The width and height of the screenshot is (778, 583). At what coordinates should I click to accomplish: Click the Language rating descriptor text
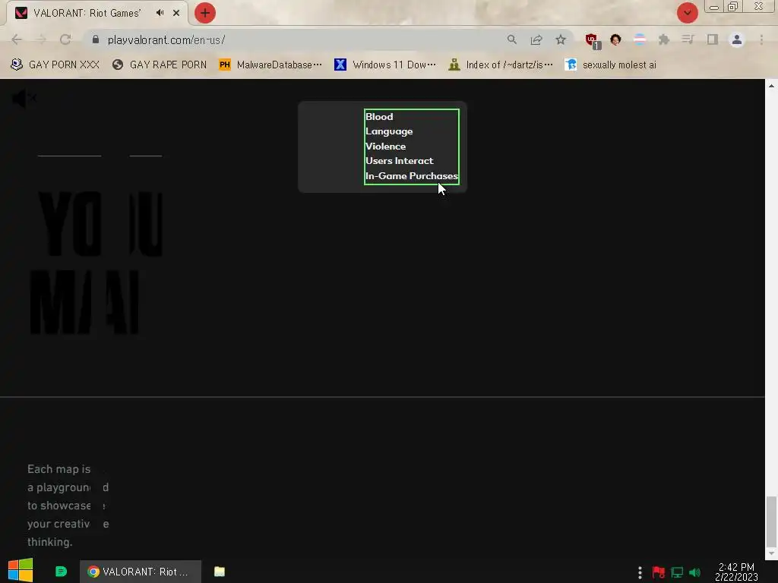point(389,131)
